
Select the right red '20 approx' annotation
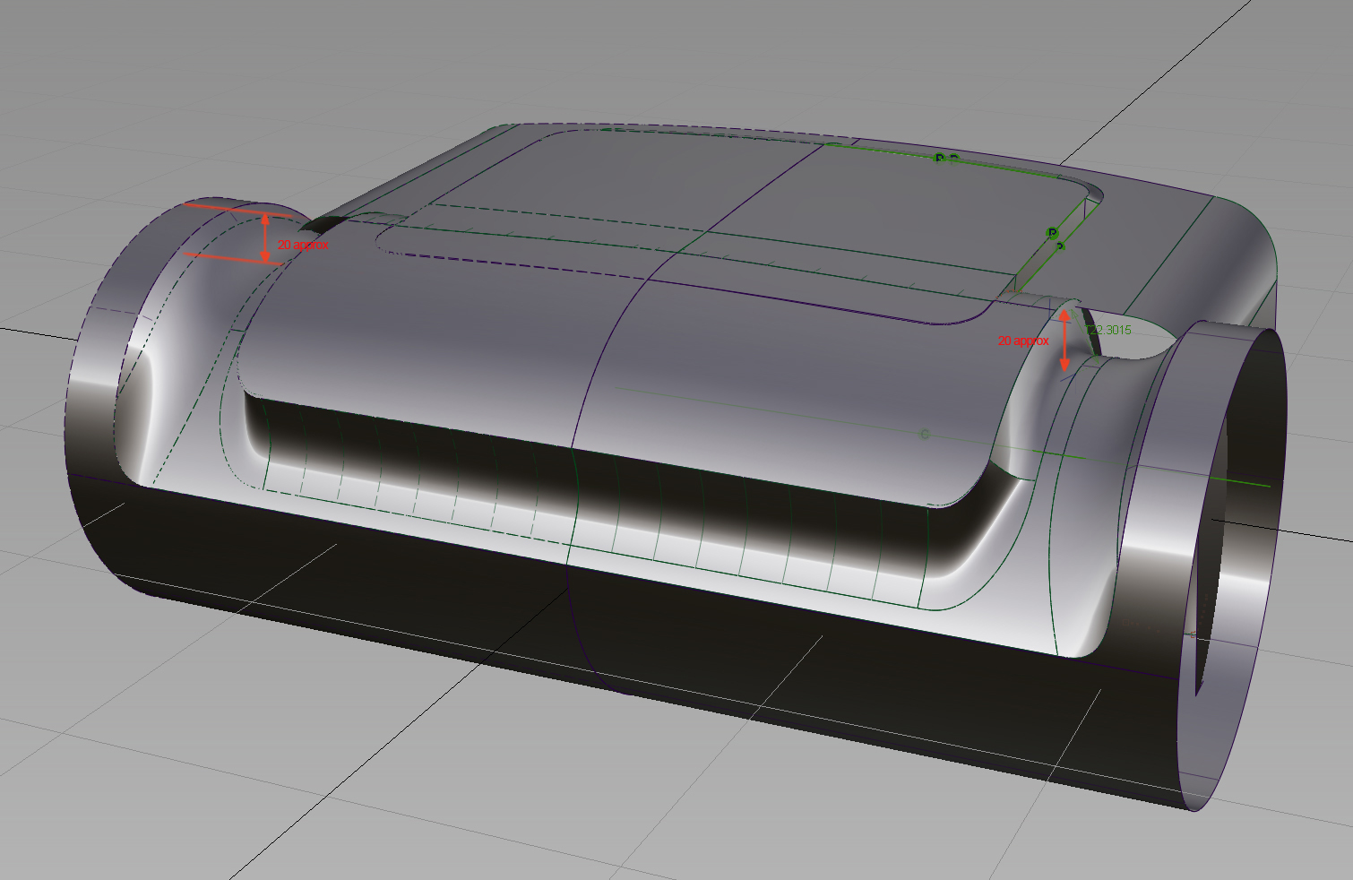(1023, 341)
